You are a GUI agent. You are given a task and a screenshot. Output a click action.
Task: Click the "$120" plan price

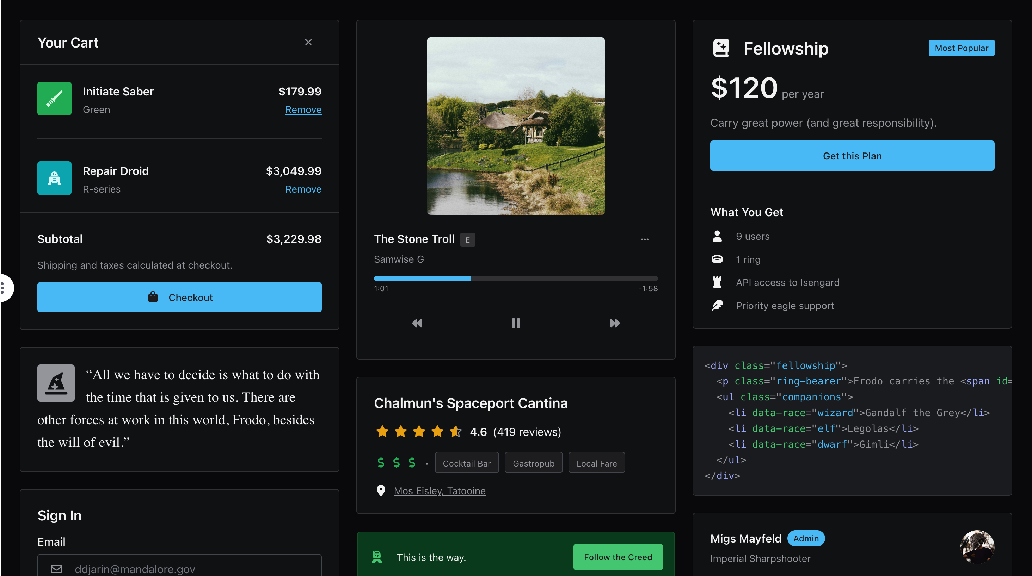coord(744,88)
